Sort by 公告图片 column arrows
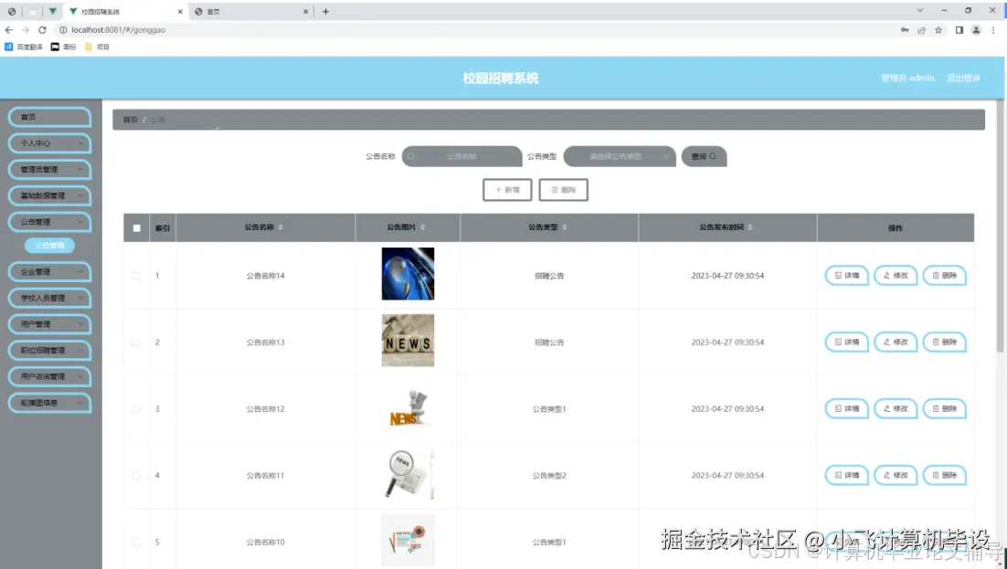This screenshot has height=569, width=1007. point(422,227)
